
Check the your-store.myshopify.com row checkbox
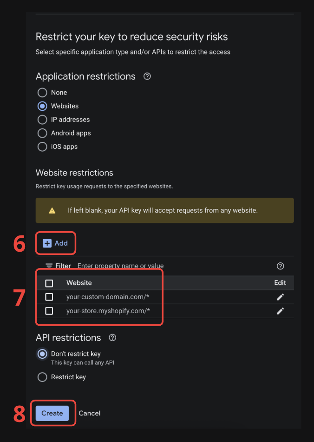pos(49,311)
